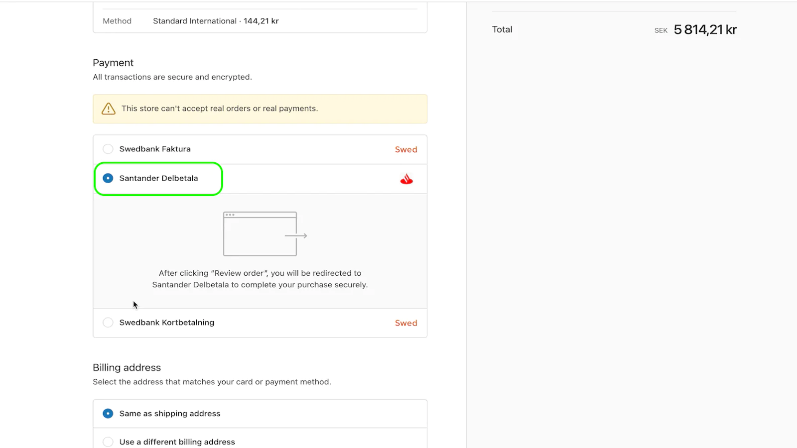Click the store can't accept orders notice
The height and width of the screenshot is (448, 797).
pos(220,109)
